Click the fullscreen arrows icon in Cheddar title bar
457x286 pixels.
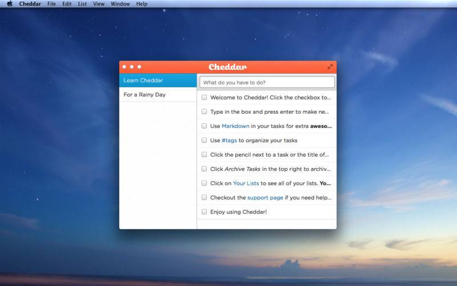(330, 67)
